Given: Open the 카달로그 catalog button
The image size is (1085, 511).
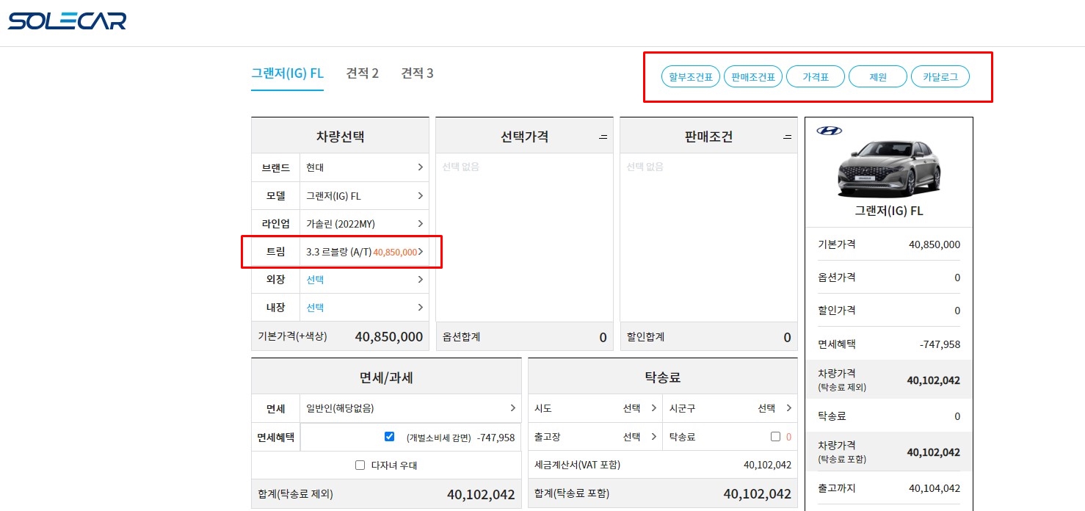Looking at the screenshot, I should (x=940, y=76).
